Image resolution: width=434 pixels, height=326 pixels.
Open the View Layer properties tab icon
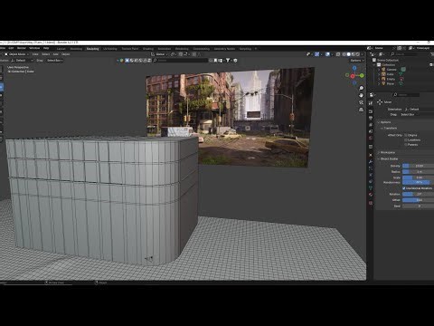tap(371, 125)
